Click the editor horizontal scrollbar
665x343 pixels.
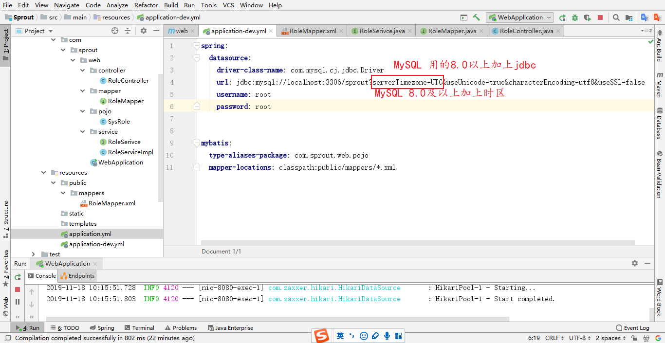(x=418, y=243)
